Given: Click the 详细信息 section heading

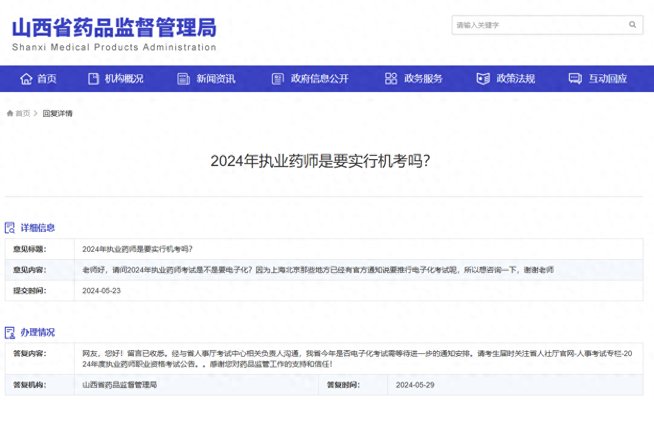Looking at the screenshot, I should click(38, 228).
